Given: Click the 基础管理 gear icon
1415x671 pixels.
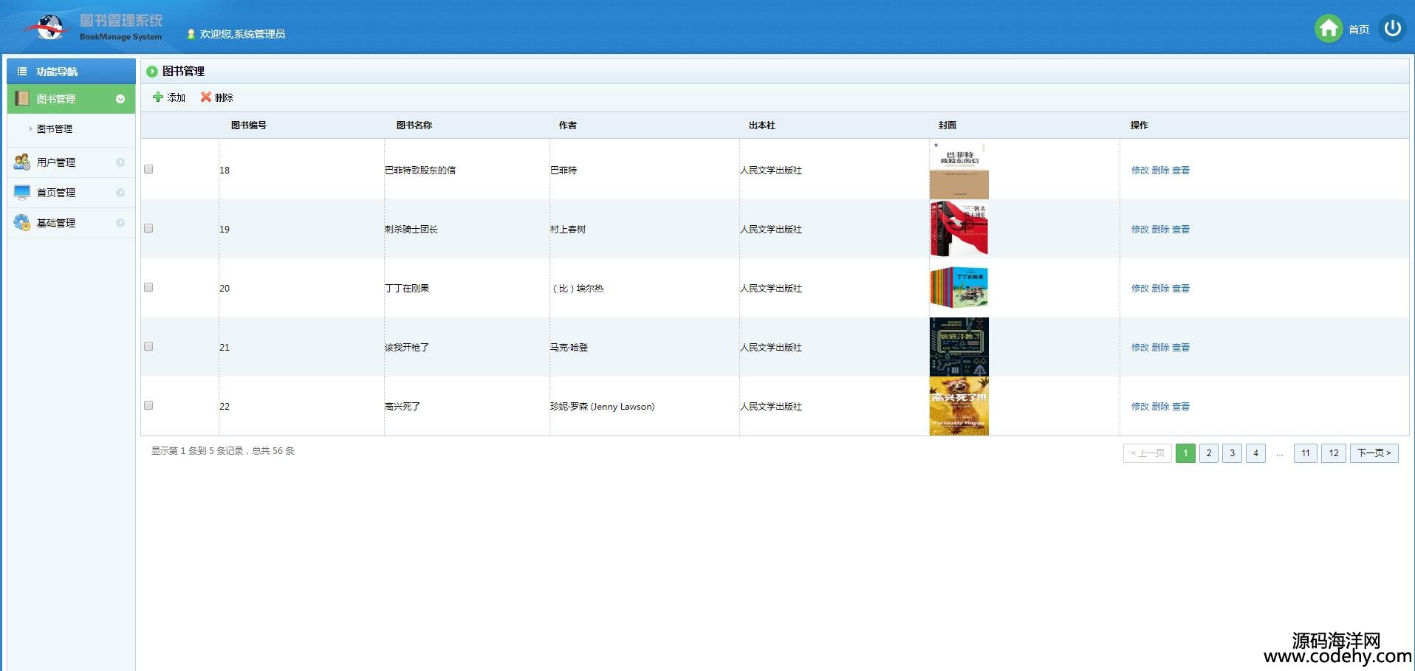Looking at the screenshot, I should click(x=22, y=223).
